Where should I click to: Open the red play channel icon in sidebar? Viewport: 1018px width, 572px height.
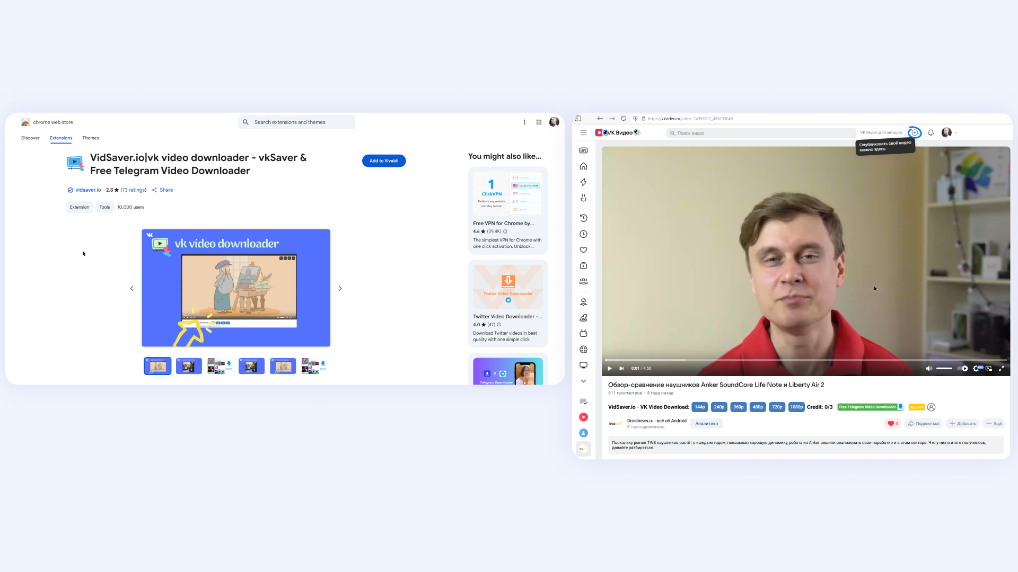tap(583, 417)
